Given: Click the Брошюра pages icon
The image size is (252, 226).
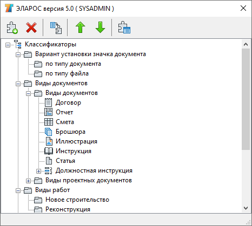Looking at the screenshot, I should coord(49,132).
